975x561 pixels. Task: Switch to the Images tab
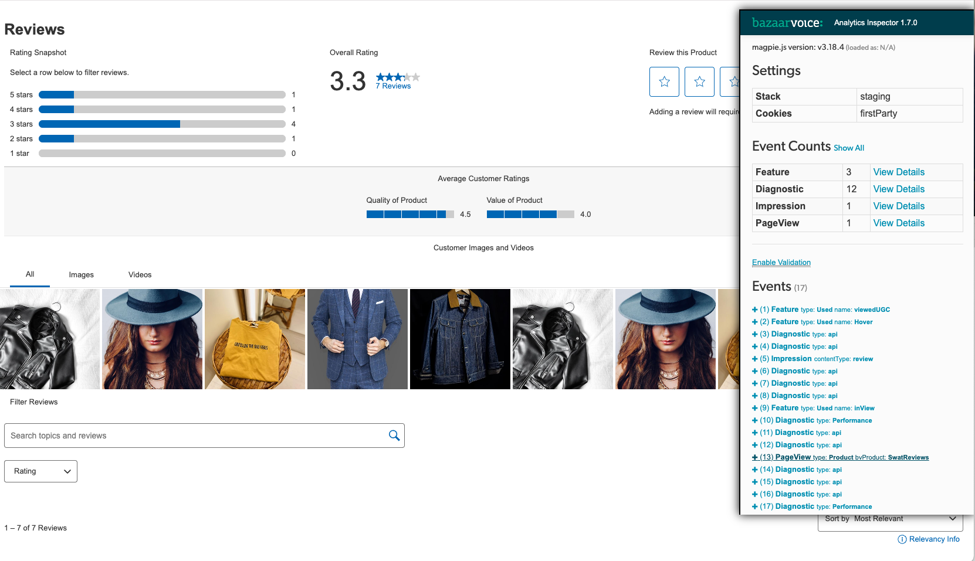click(x=81, y=275)
